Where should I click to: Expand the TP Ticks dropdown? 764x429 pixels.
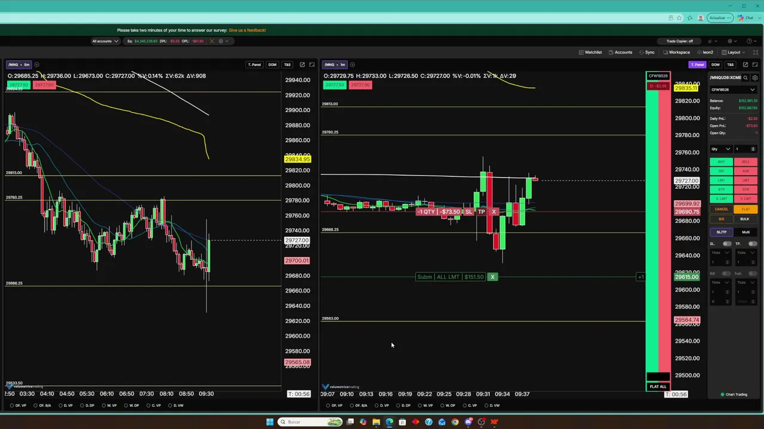pos(745,253)
